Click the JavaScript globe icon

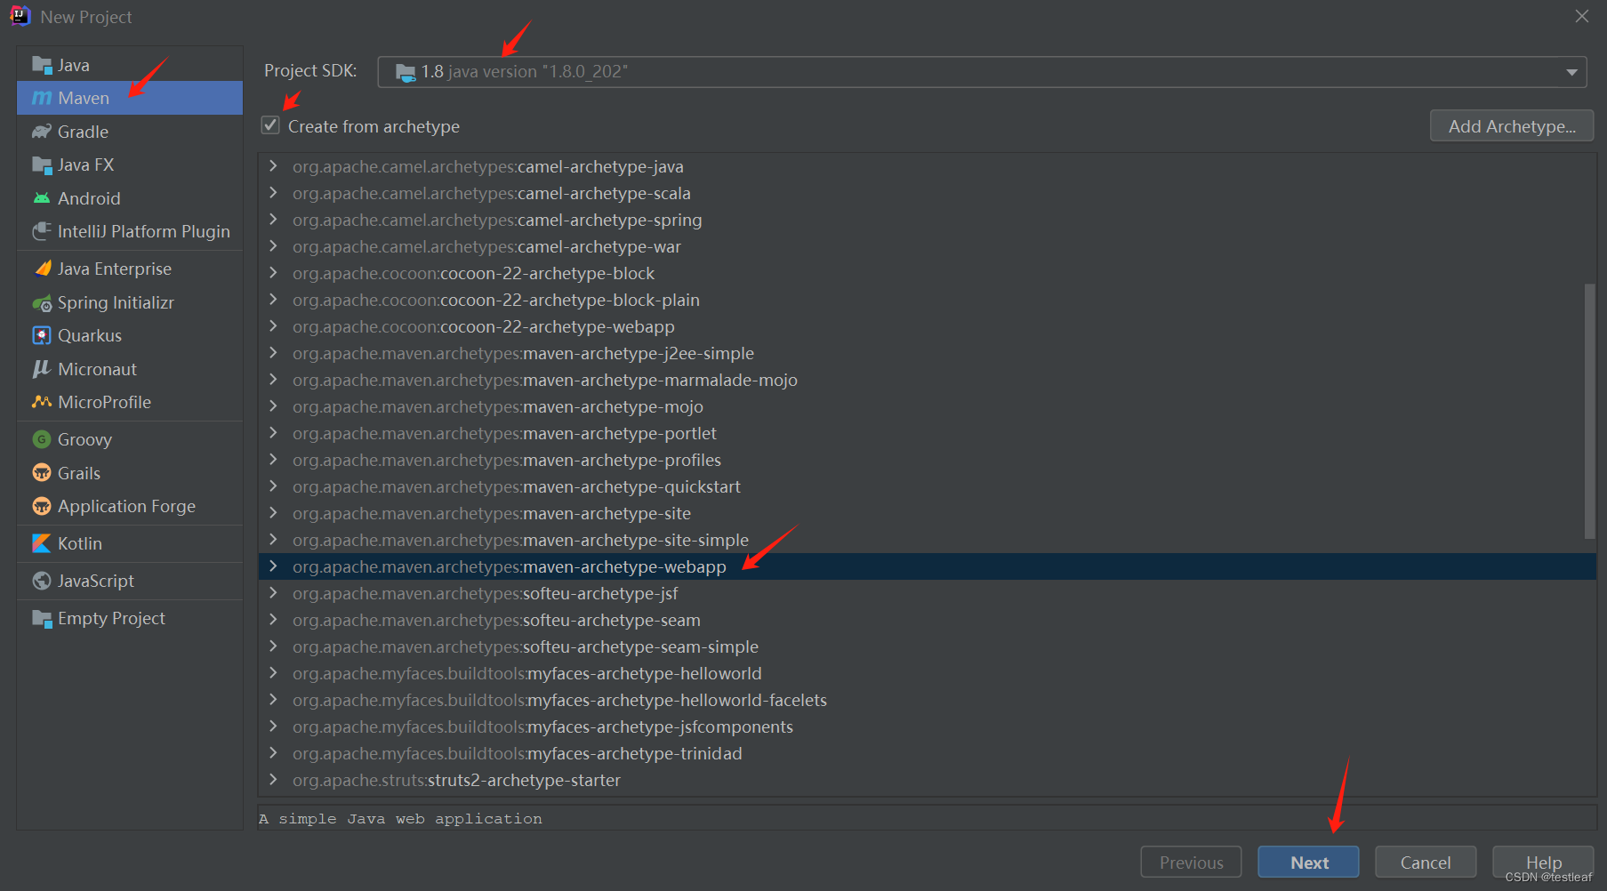42,581
